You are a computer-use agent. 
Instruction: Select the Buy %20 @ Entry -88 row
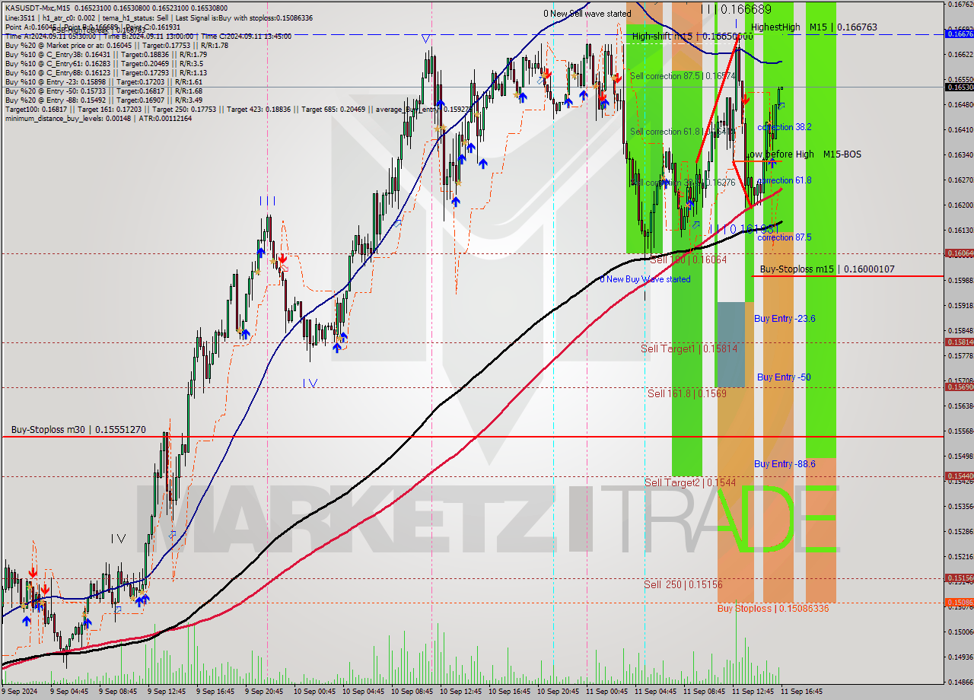point(103,100)
